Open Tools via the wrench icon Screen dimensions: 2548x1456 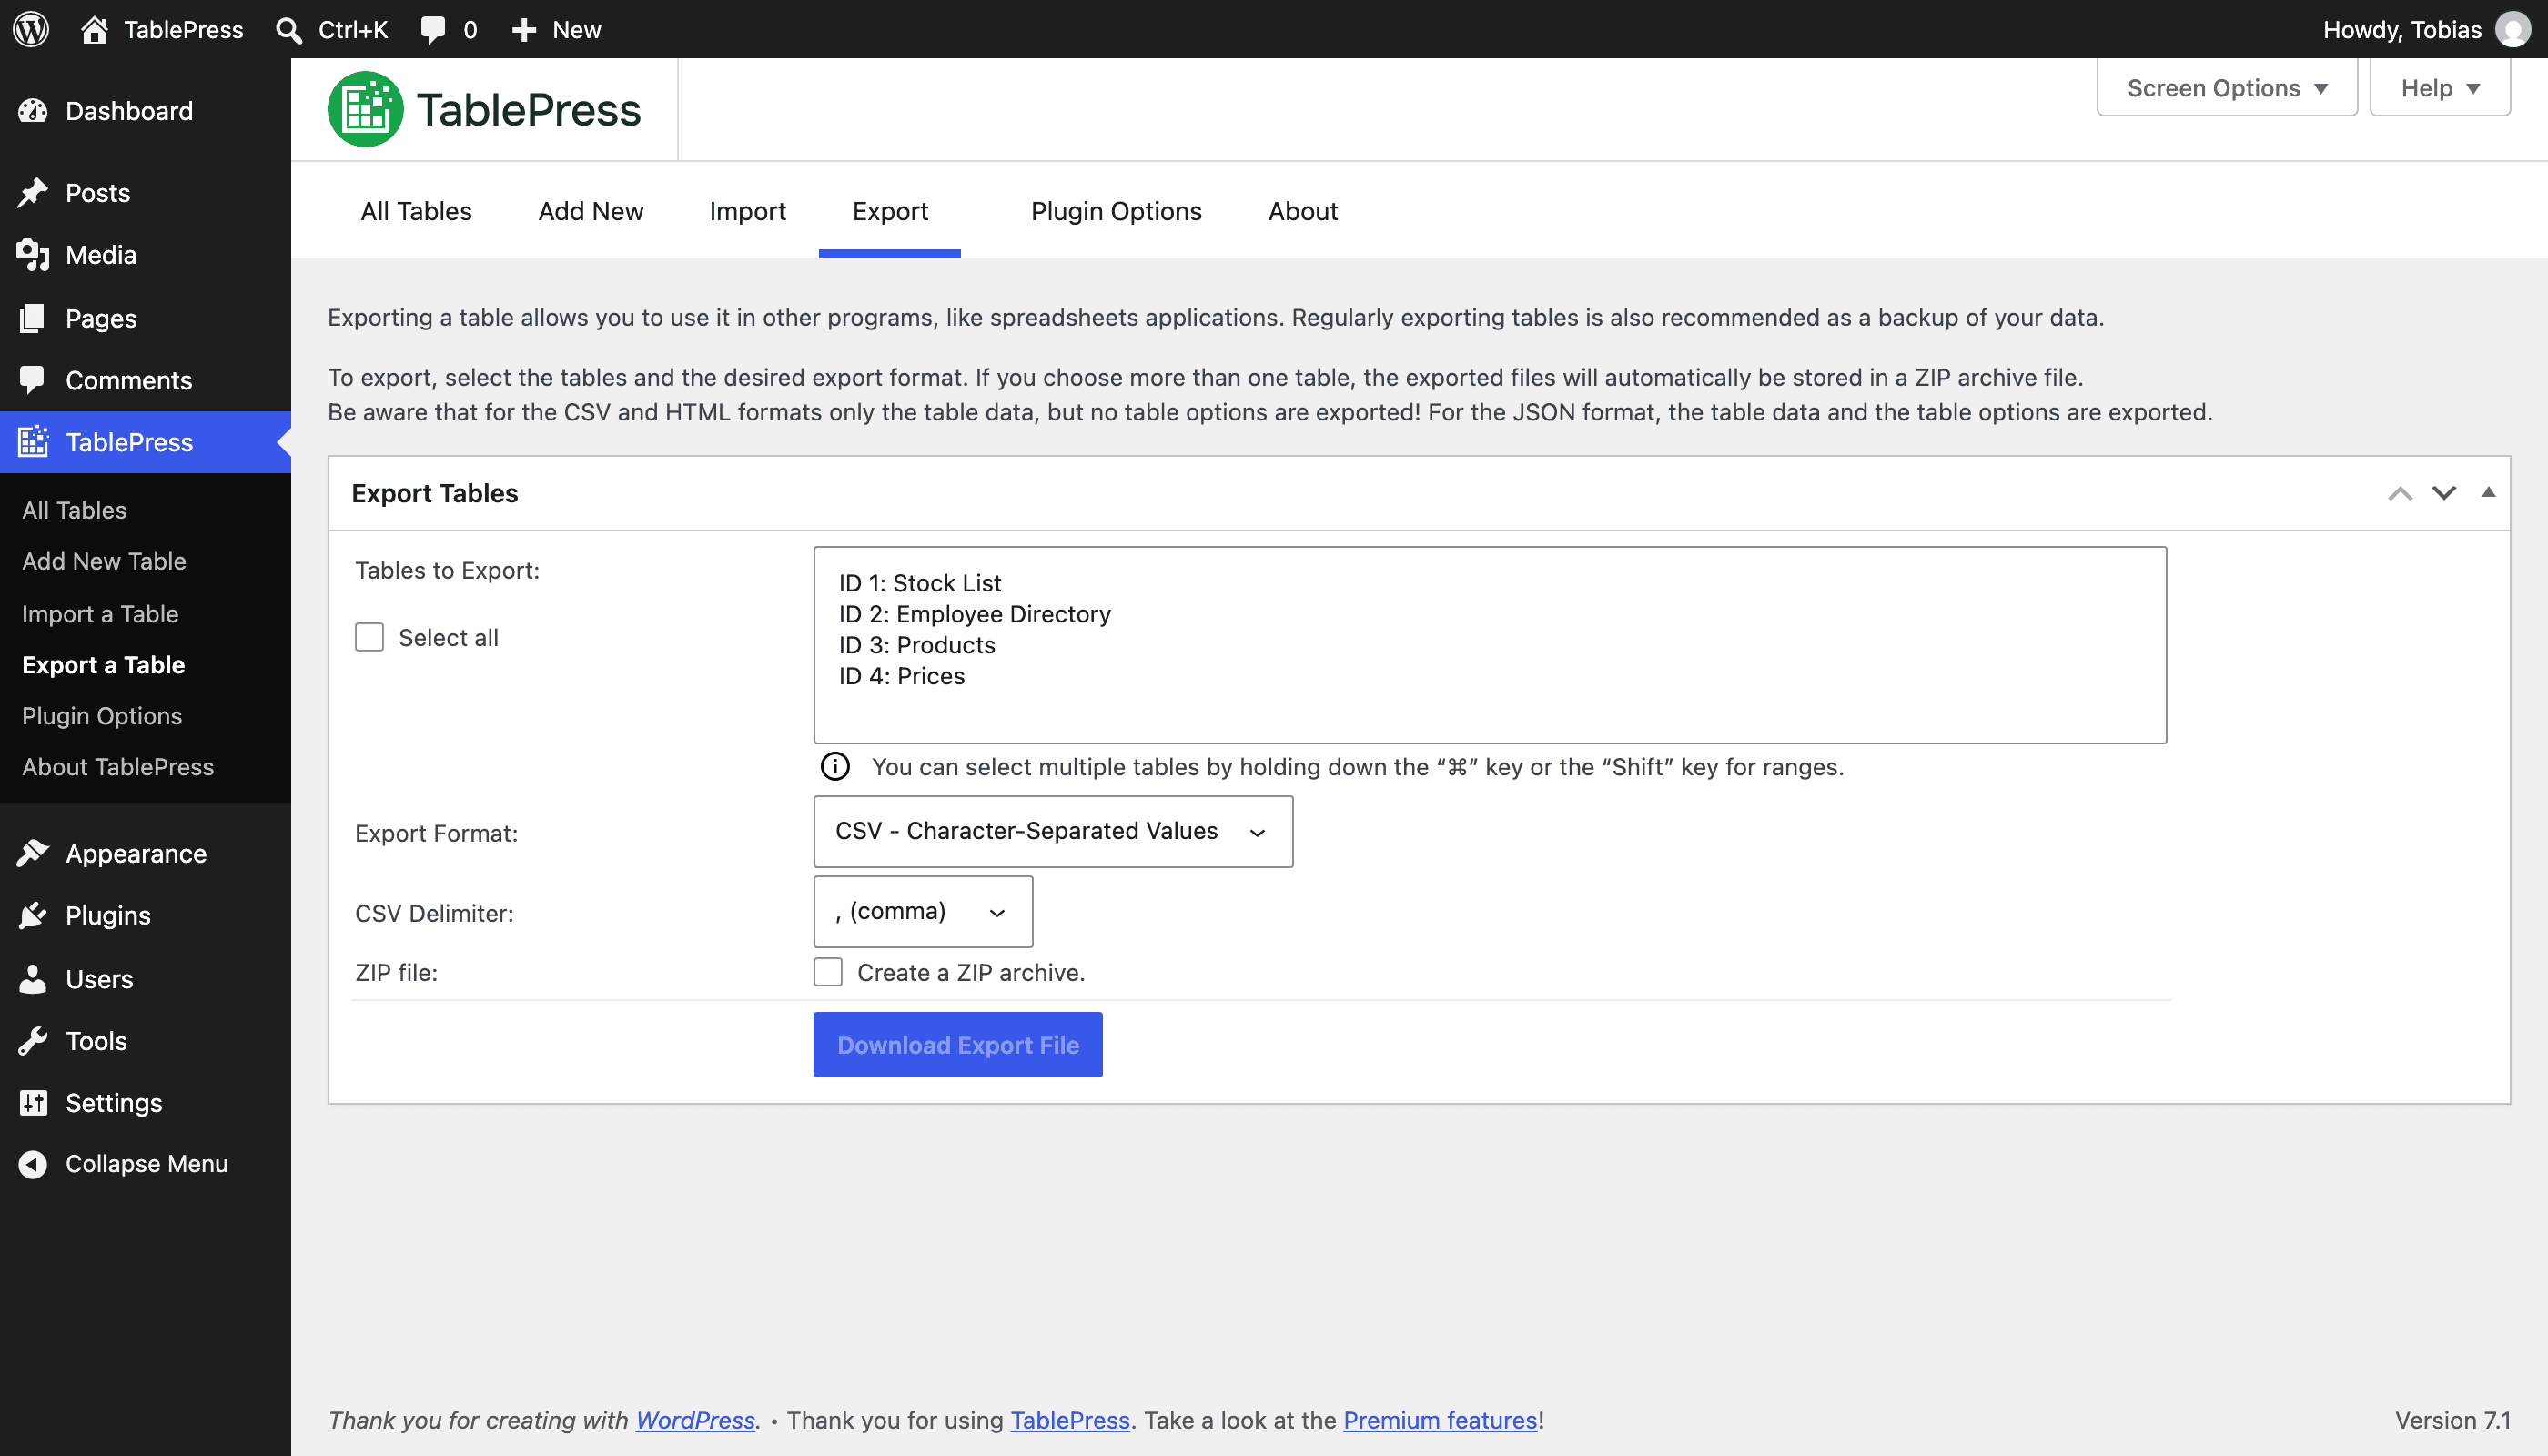click(x=33, y=1041)
